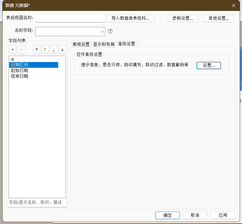This screenshot has width=242, height=224.
Task: Open the 显示和布局 tab
Action: [104, 44]
